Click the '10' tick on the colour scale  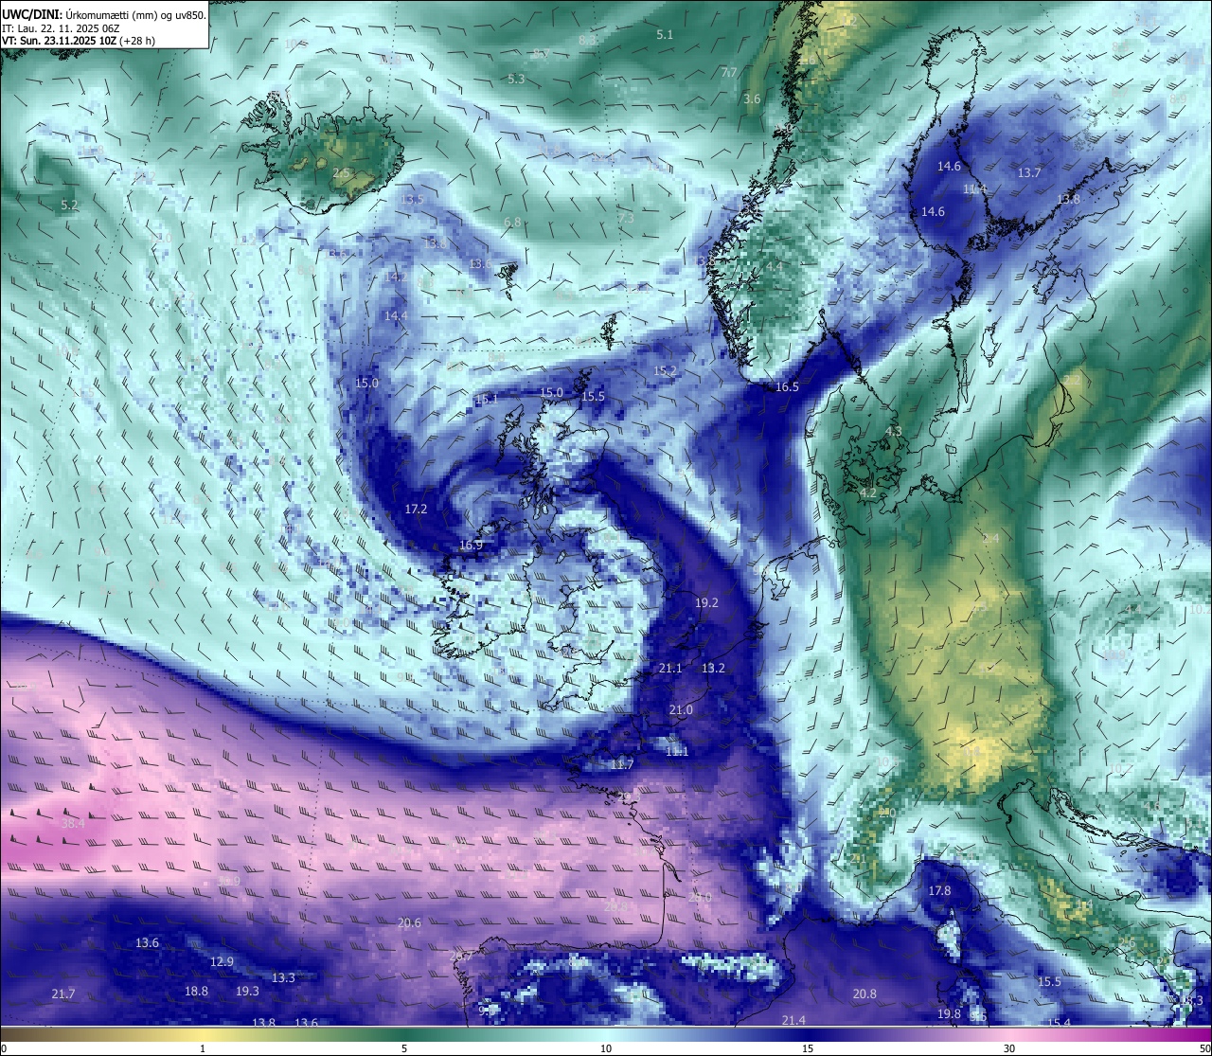coord(606,1048)
